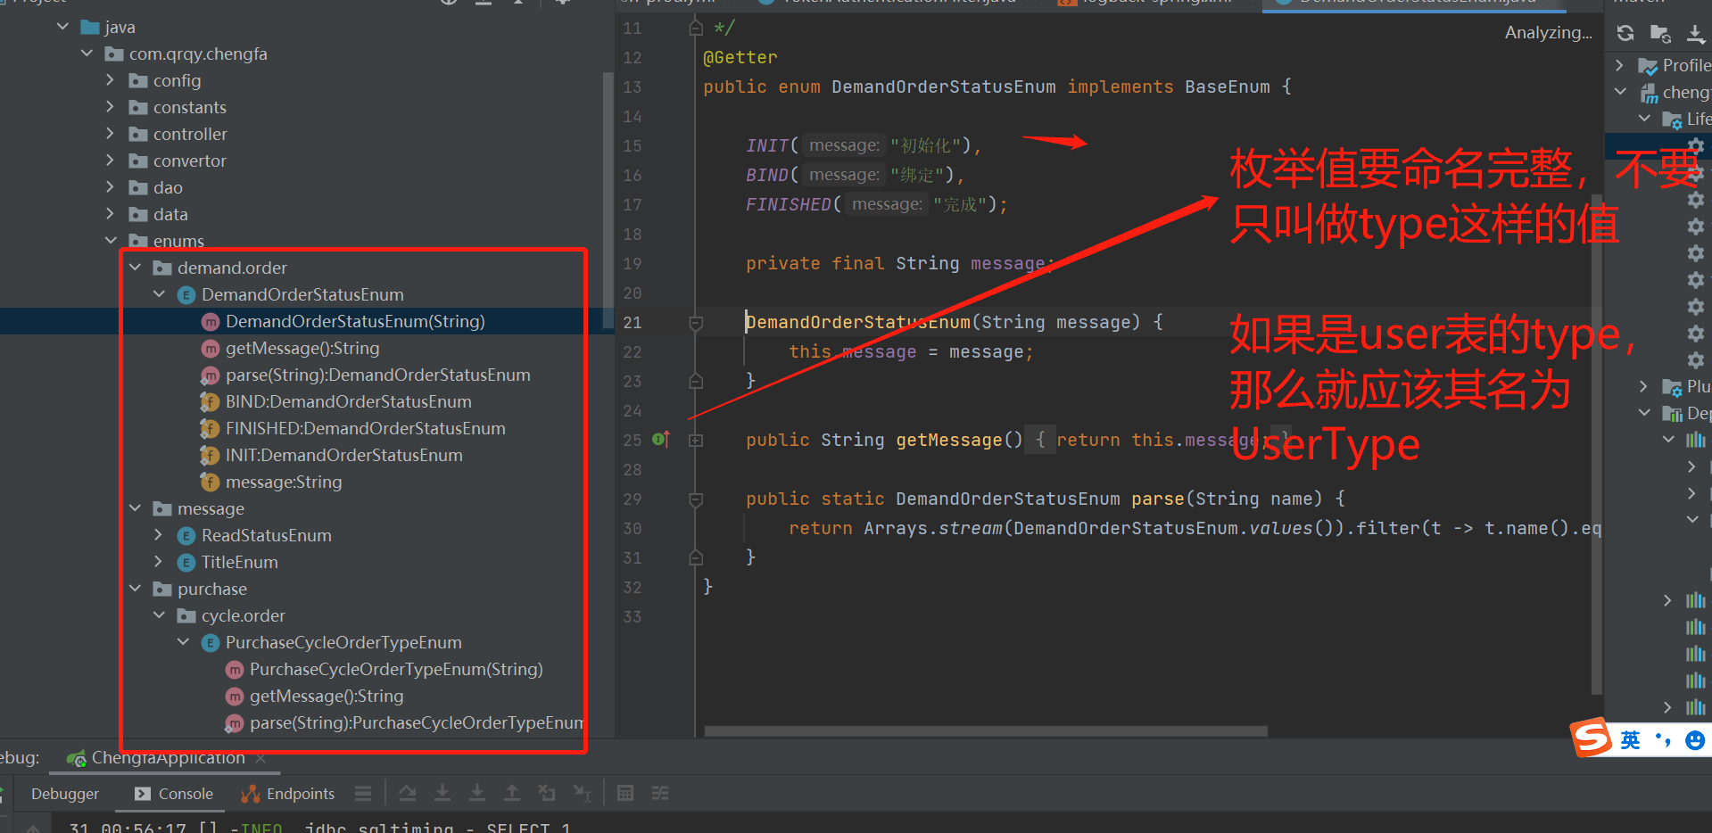Image resolution: width=1712 pixels, height=833 pixels.
Task: Toggle Sogou input English/Chinese mode
Action: [1630, 739]
